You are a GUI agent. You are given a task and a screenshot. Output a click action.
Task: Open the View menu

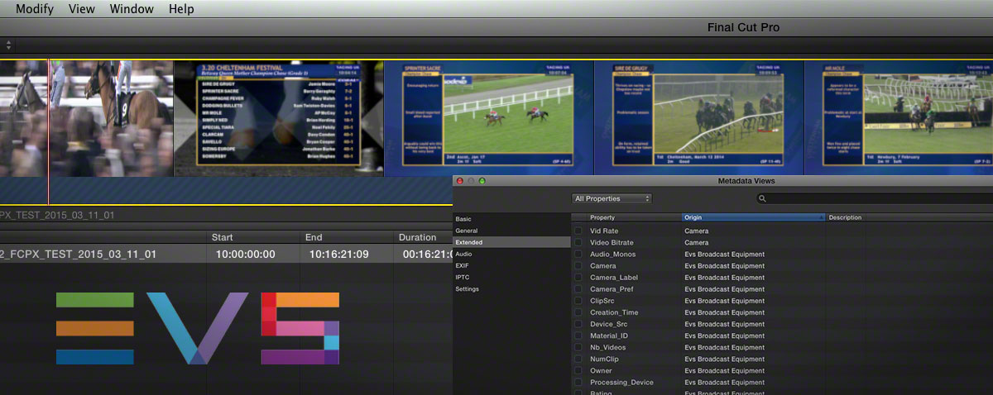click(x=82, y=9)
